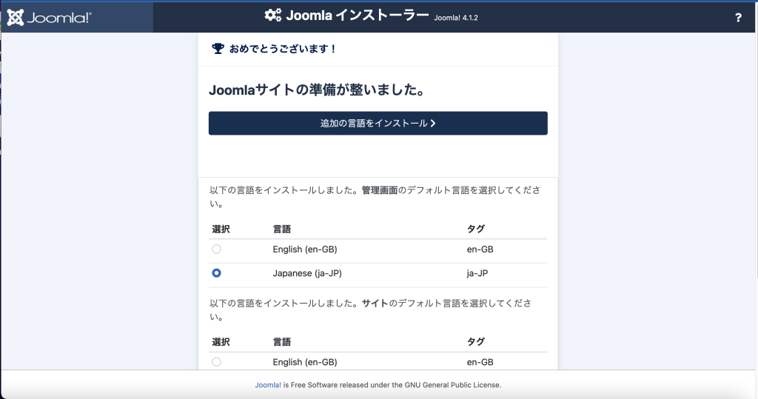
Task: Click タグ column header in site table
Action: [x=476, y=342]
